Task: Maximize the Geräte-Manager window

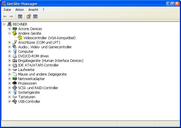Action: [173, 4]
